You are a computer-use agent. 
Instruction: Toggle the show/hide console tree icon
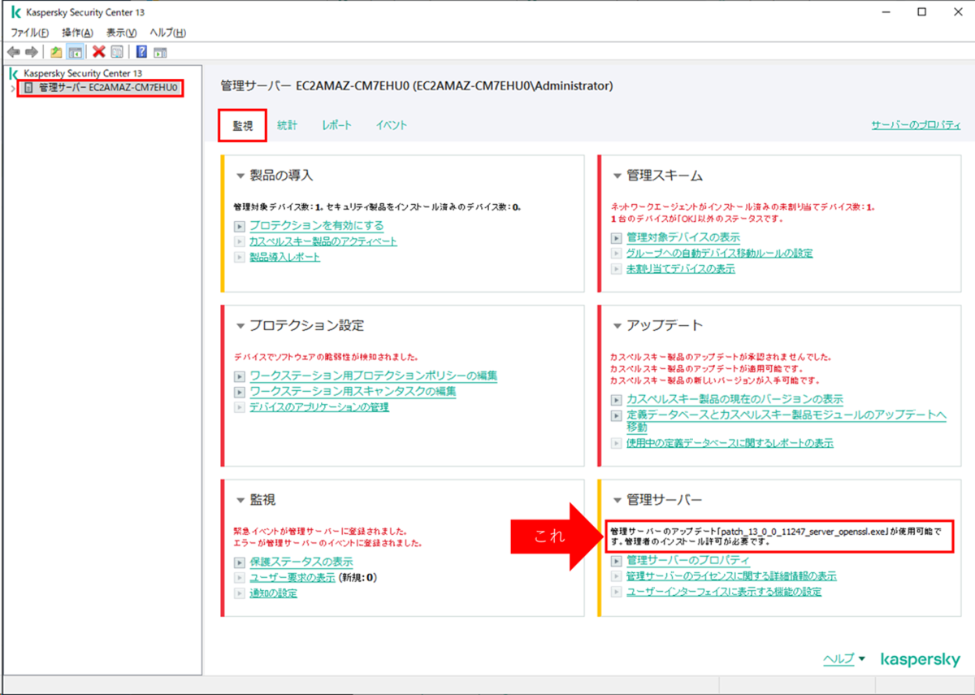74,52
